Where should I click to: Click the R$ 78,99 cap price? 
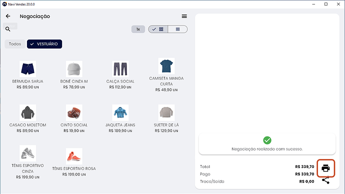(74, 87)
